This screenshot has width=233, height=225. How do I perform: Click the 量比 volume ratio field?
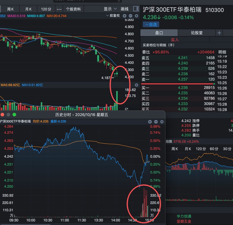coord(196,135)
